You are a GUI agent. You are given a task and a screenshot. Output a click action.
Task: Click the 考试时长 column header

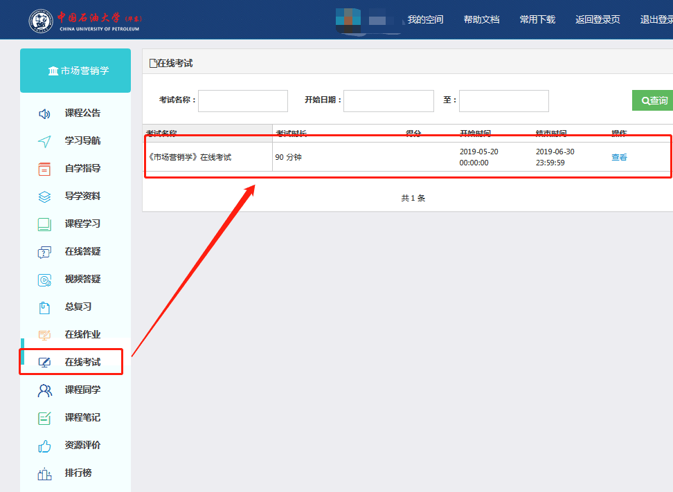pyautogui.click(x=291, y=134)
